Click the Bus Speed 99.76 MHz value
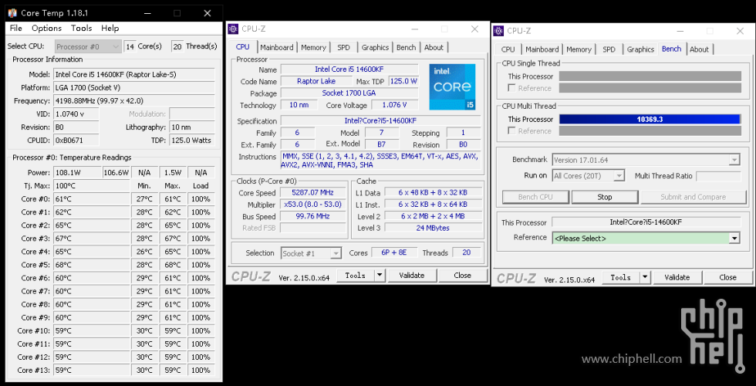 [x=313, y=216]
